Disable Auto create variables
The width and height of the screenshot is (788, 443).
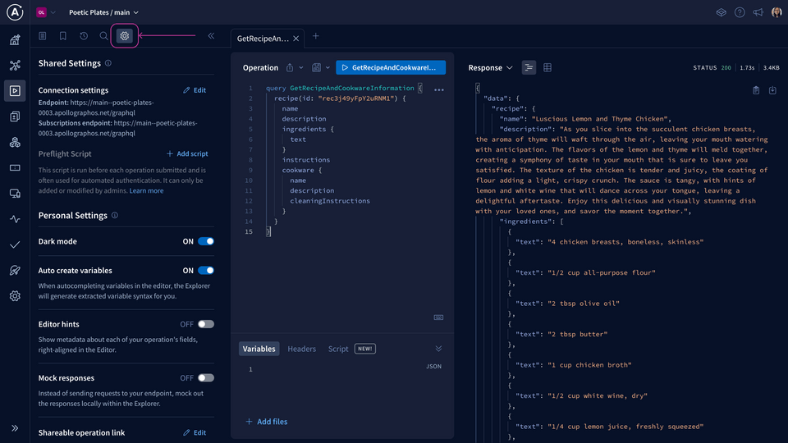[205, 270]
